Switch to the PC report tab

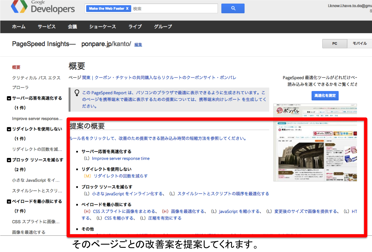point(335,43)
